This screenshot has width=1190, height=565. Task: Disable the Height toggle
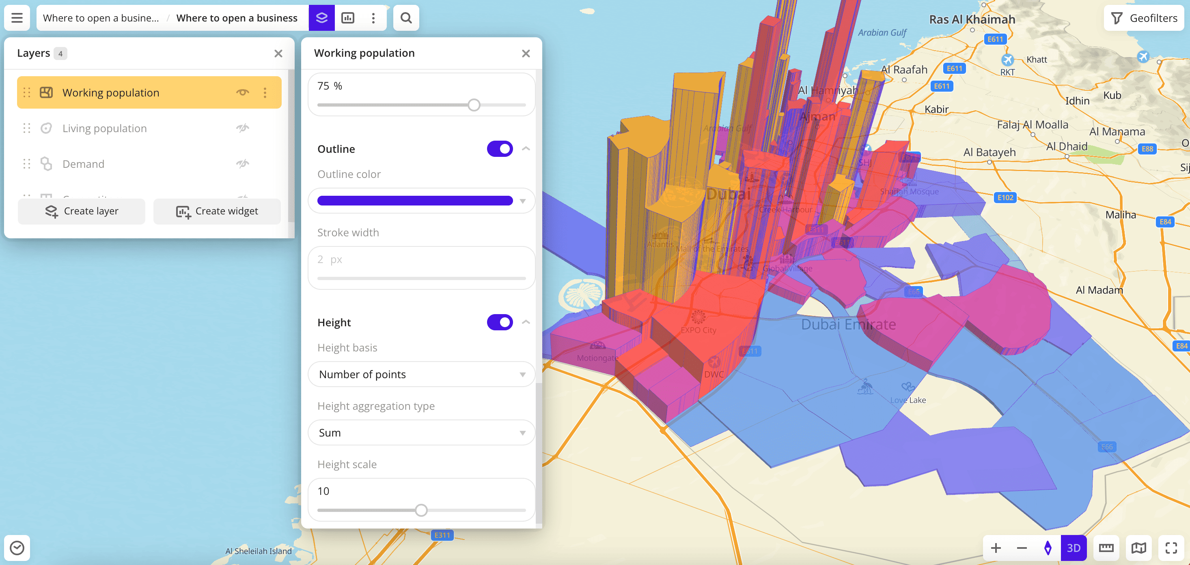point(499,322)
